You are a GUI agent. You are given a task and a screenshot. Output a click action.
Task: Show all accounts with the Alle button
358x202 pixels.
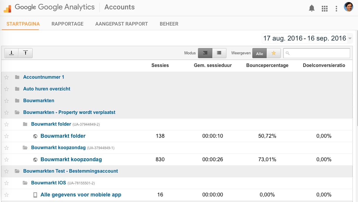point(259,53)
